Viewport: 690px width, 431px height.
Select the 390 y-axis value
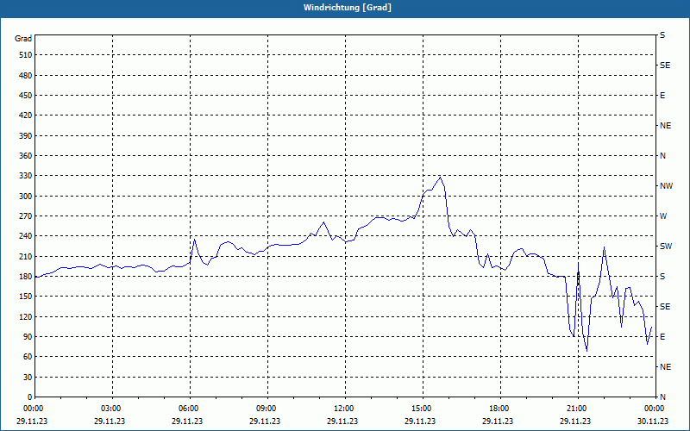click(x=26, y=135)
